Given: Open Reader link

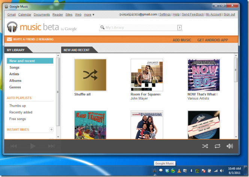Looking at the screenshot, I should 58,15.
